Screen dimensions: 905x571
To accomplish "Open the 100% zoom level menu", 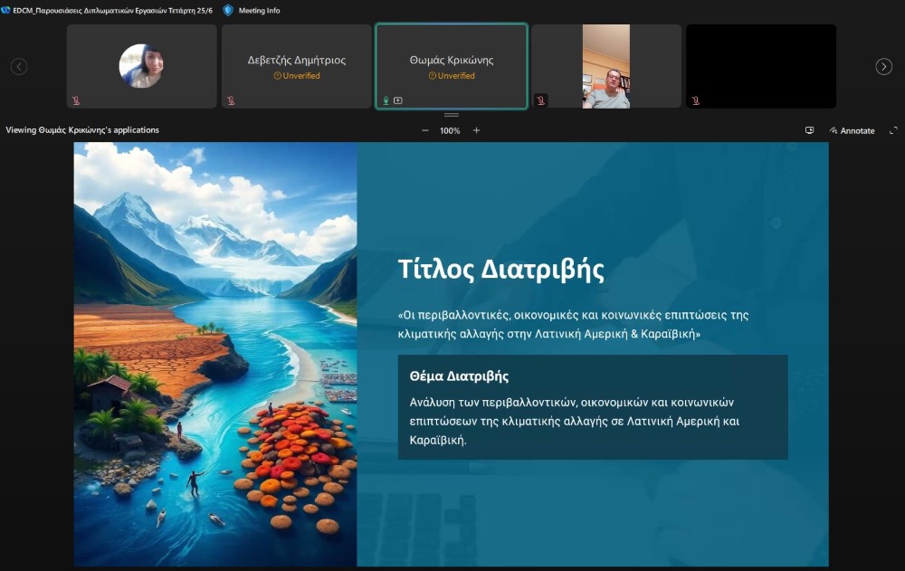I will (x=450, y=130).
